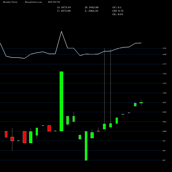The width and height of the screenshot is (172, 172).
Task: Click the latest small candle at 1075
Action: click(x=141, y=103)
